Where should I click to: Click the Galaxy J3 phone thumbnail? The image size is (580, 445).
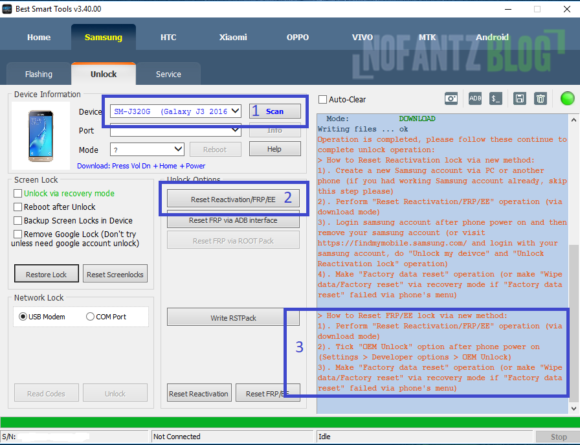pyautogui.click(x=41, y=136)
